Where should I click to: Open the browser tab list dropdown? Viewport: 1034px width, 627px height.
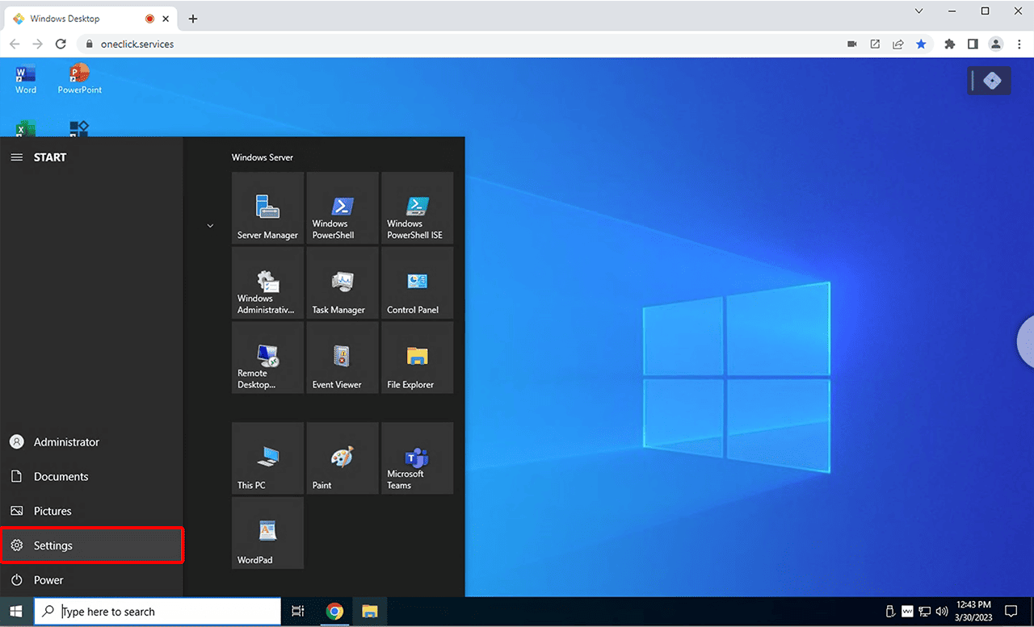point(918,11)
